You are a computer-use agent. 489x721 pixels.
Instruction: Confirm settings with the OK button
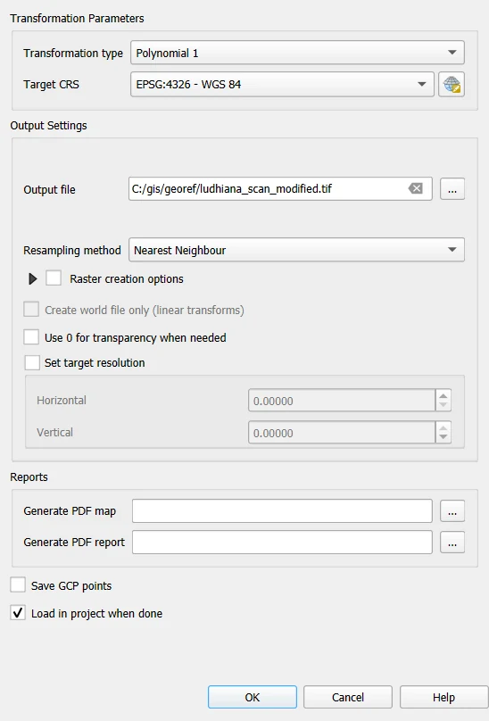[253, 697]
